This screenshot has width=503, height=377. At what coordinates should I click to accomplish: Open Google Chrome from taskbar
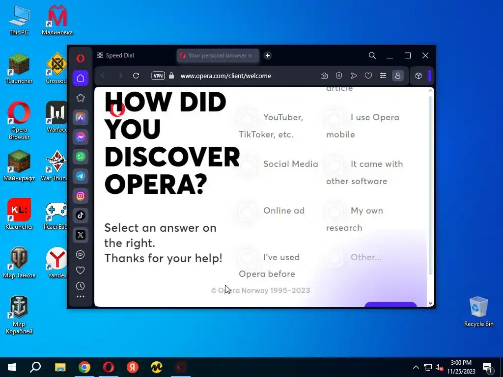[x=84, y=367]
